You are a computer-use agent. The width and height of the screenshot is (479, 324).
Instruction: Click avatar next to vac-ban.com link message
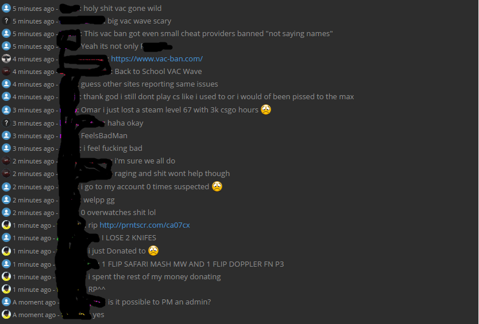[x=6, y=58]
